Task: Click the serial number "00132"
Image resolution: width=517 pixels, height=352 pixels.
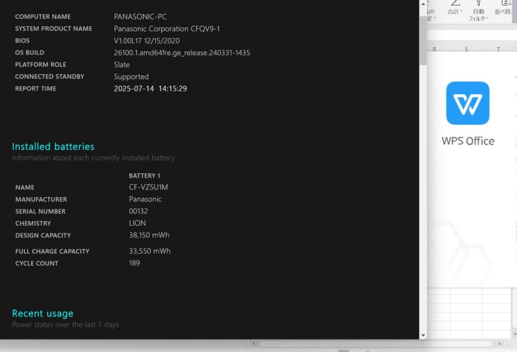Action: pos(138,211)
